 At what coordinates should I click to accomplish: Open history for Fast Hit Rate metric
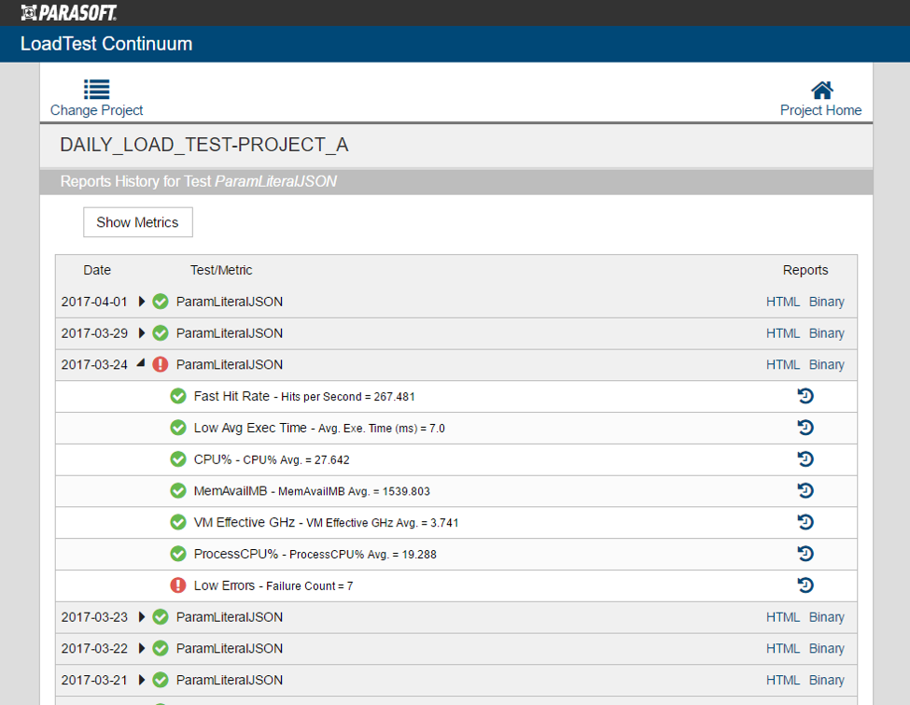805,396
